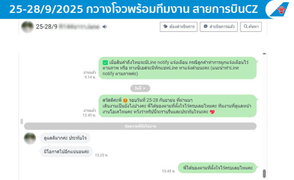Select the message มีโอกาสไปอีกแน่นอนค่ะ
Screen dimensions: 294x180
[66, 151]
